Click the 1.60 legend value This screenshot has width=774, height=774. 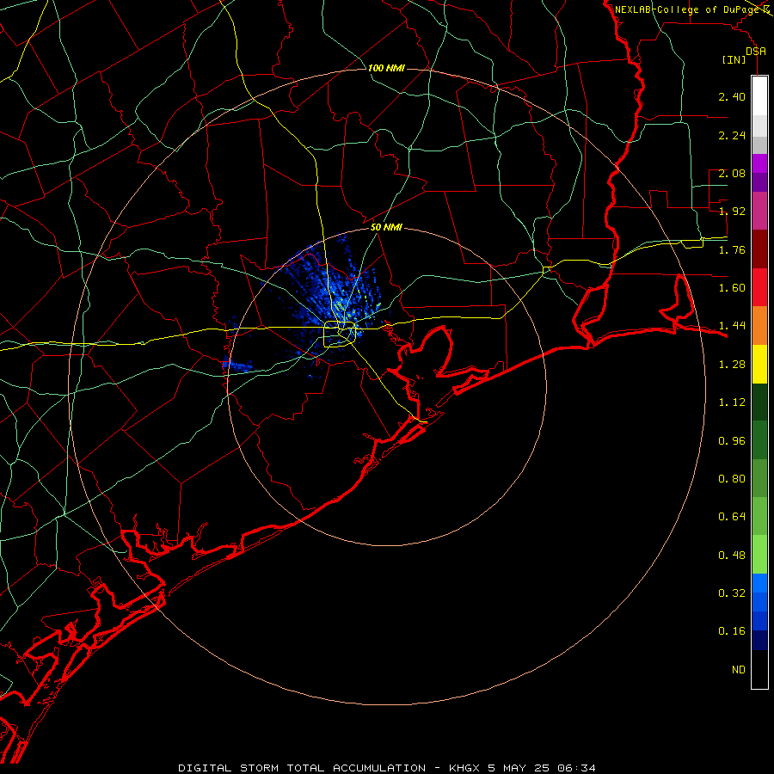point(732,288)
